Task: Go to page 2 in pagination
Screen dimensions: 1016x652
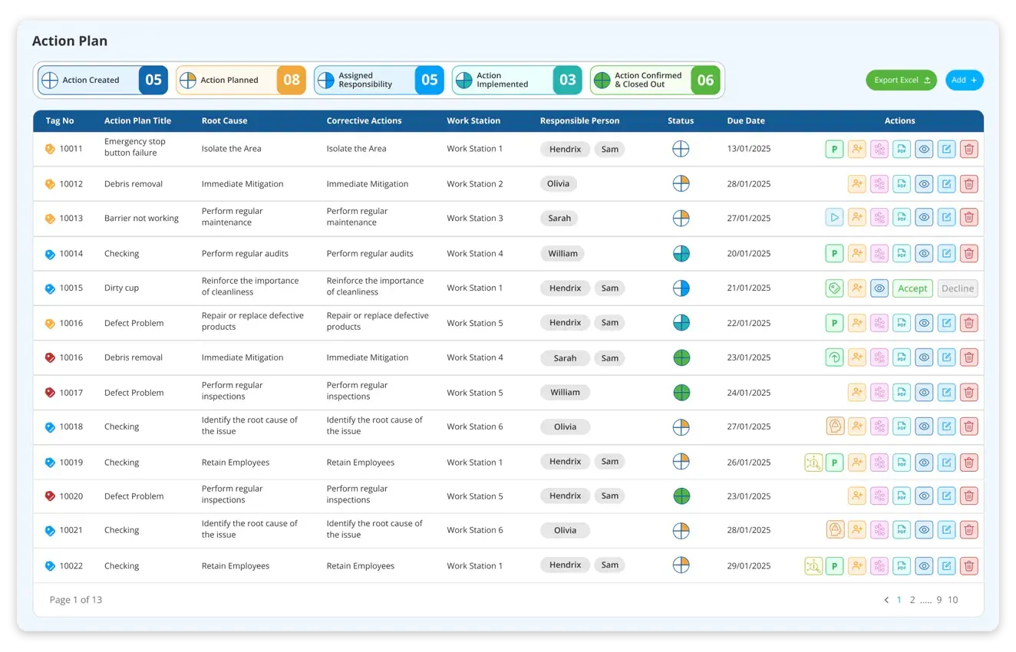Action: tap(912, 599)
